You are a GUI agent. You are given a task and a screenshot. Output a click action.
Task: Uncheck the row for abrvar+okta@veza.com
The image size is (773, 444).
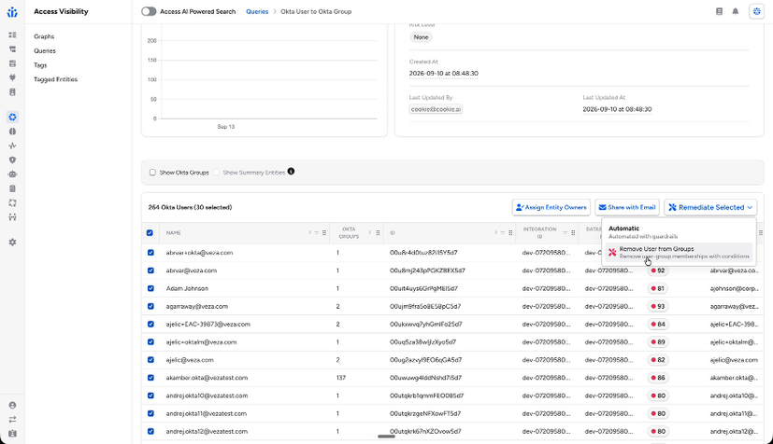(150, 253)
